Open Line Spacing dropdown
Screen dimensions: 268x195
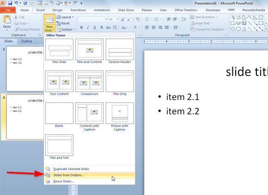[184, 19]
